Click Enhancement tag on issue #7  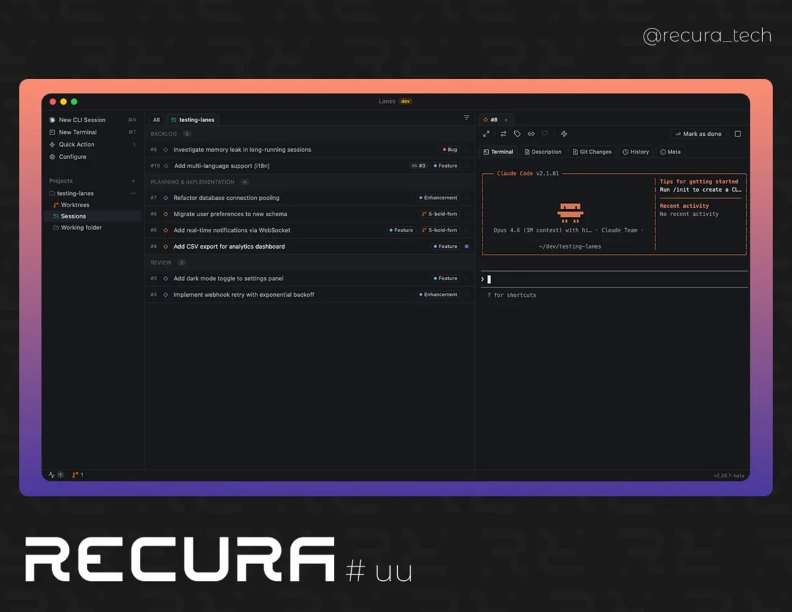coord(438,198)
